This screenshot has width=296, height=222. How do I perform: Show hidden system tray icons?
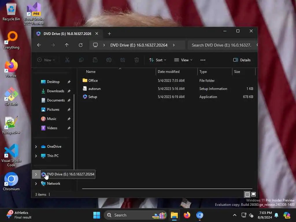coord(235,215)
